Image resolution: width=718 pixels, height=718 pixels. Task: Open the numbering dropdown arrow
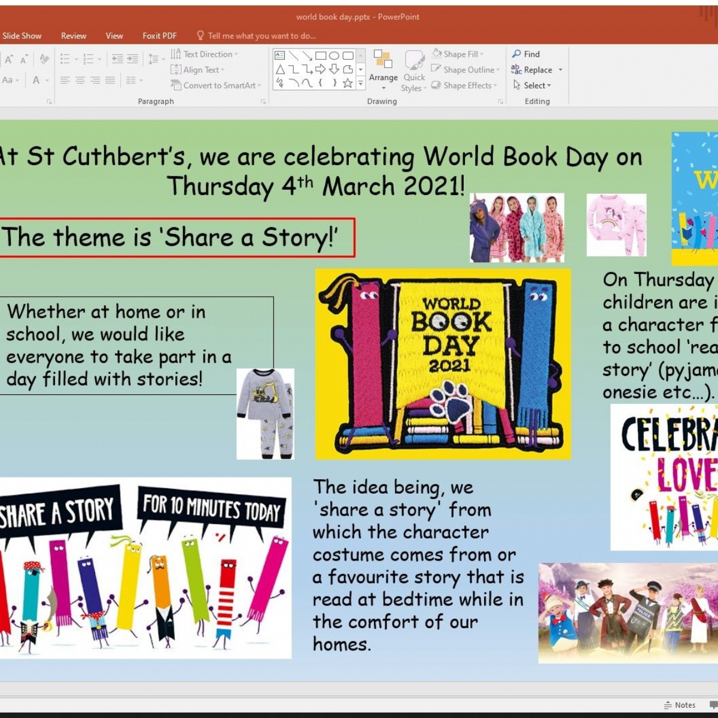click(99, 59)
